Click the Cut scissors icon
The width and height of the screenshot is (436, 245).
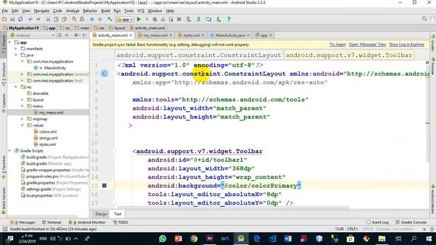[x=48, y=19]
